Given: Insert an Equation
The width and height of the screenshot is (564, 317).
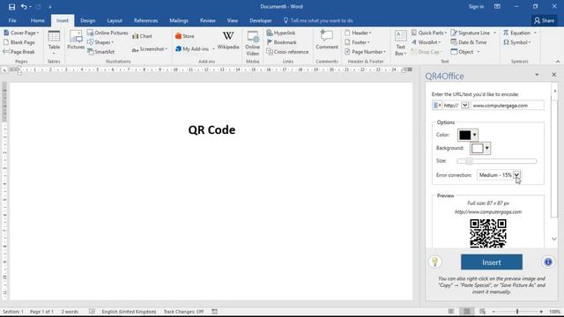Looking at the screenshot, I should click(x=520, y=33).
